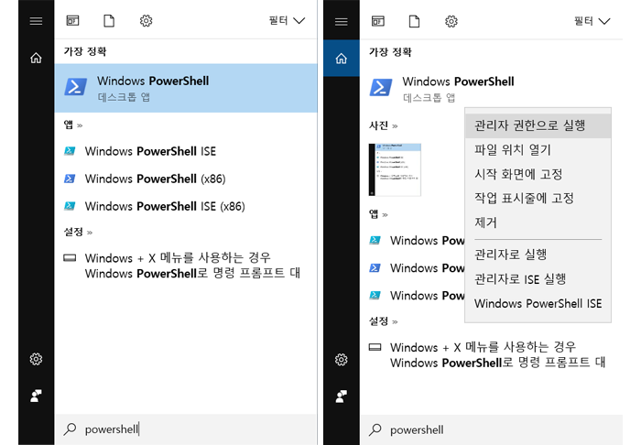Image resolution: width=641 pixels, height=445 pixels.
Task: Expand 앱 category in left panel
Action: pyautogui.click(x=73, y=125)
